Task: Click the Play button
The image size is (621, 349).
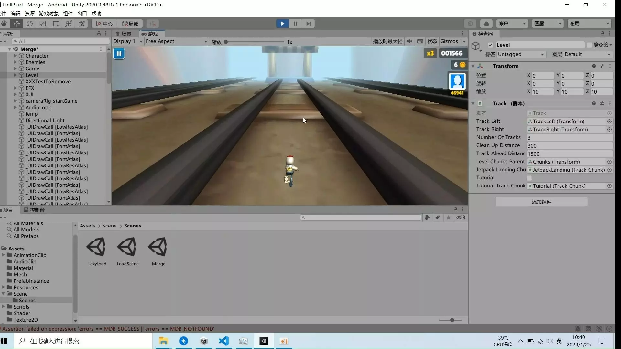Action: pos(282,24)
